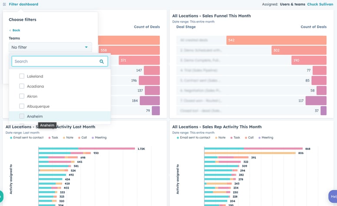
Task: Click the Deal Stage column header
Action: pos(186,27)
